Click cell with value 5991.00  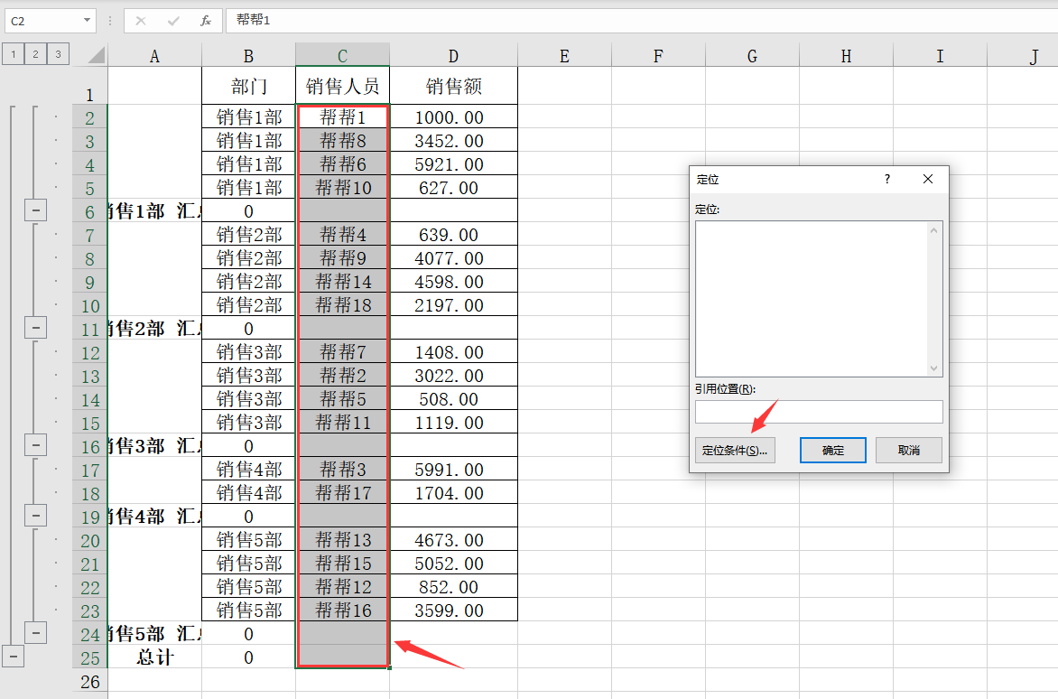tap(453, 469)
